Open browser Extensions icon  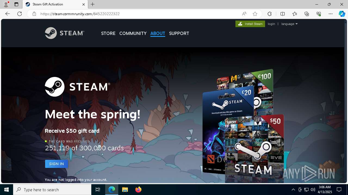point(269,14)
